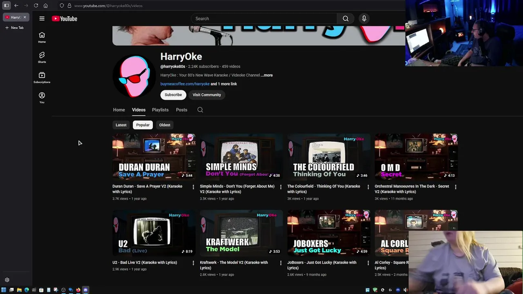Select the Videos tab

(x=139, y=110)
